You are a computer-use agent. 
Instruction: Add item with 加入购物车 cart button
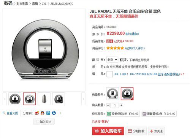[x=108, y=131]
